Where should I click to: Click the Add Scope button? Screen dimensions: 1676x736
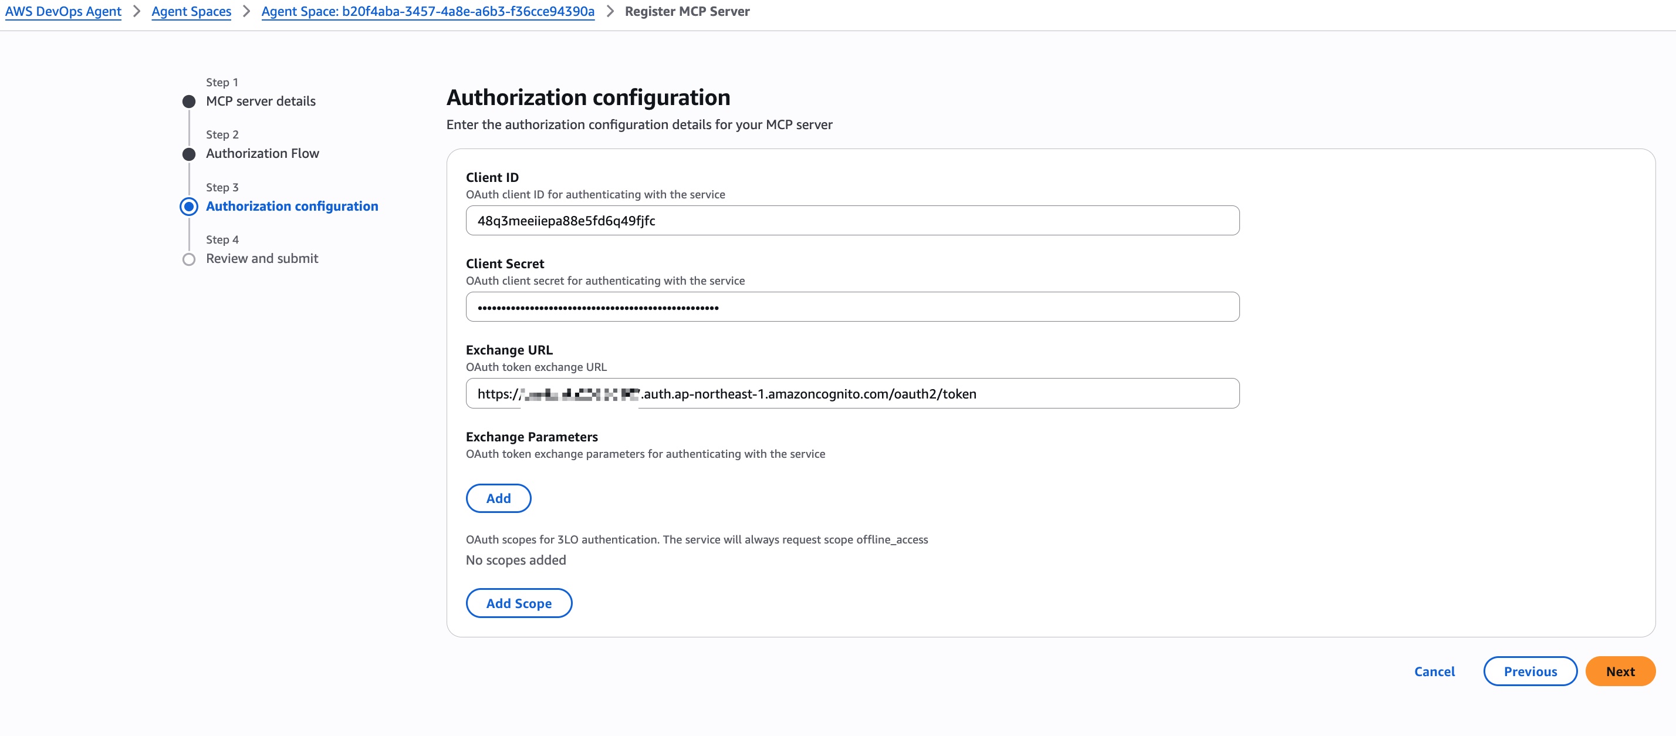[519, 603]
